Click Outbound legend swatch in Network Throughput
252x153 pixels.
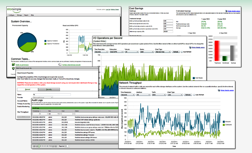224,125
